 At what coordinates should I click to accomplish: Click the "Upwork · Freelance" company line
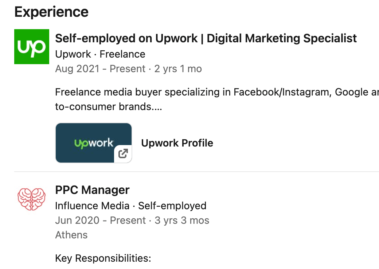tap(100, 54)
